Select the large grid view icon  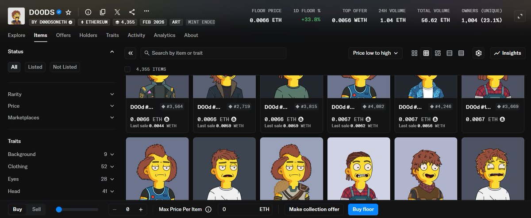pos(414,53)
